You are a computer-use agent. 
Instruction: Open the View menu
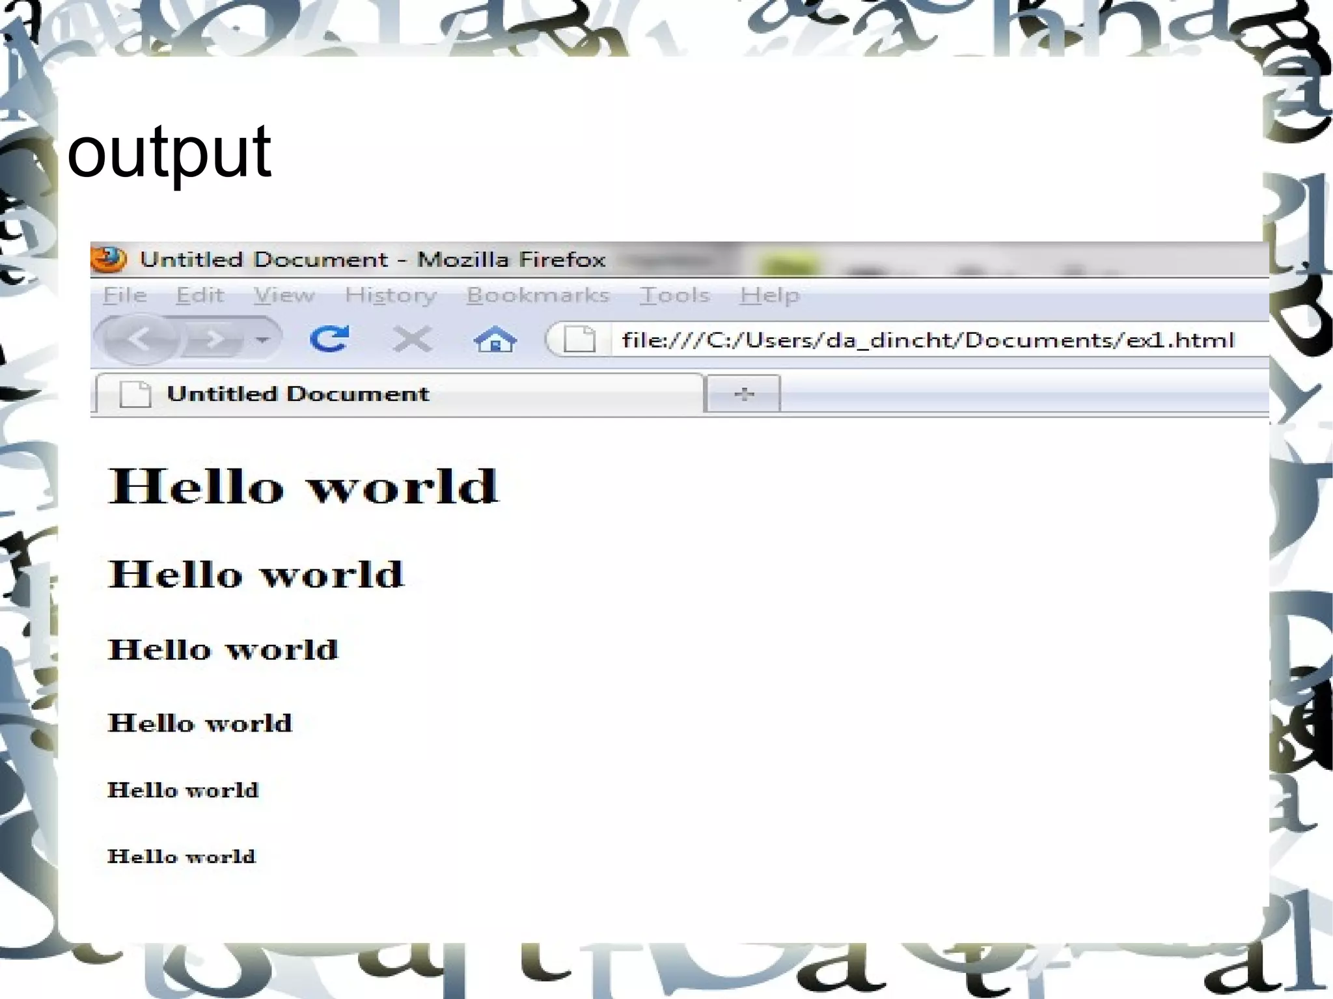coord(284,295)
